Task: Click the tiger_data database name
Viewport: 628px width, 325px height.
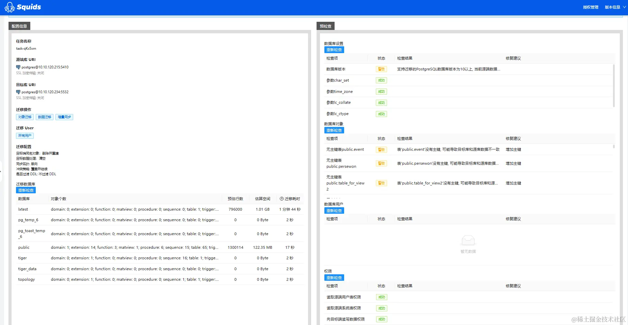Action: tap(27, 269)
